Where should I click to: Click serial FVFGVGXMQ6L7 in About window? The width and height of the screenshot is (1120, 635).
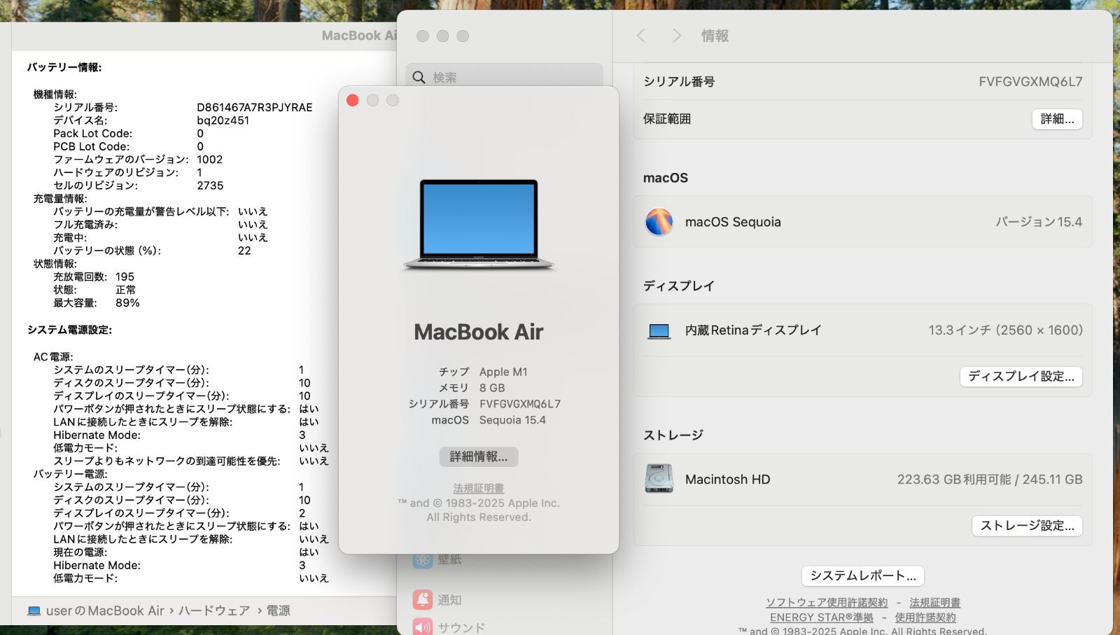tap(520, 404)
